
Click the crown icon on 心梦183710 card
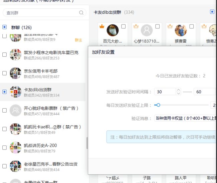coord(136,26)
